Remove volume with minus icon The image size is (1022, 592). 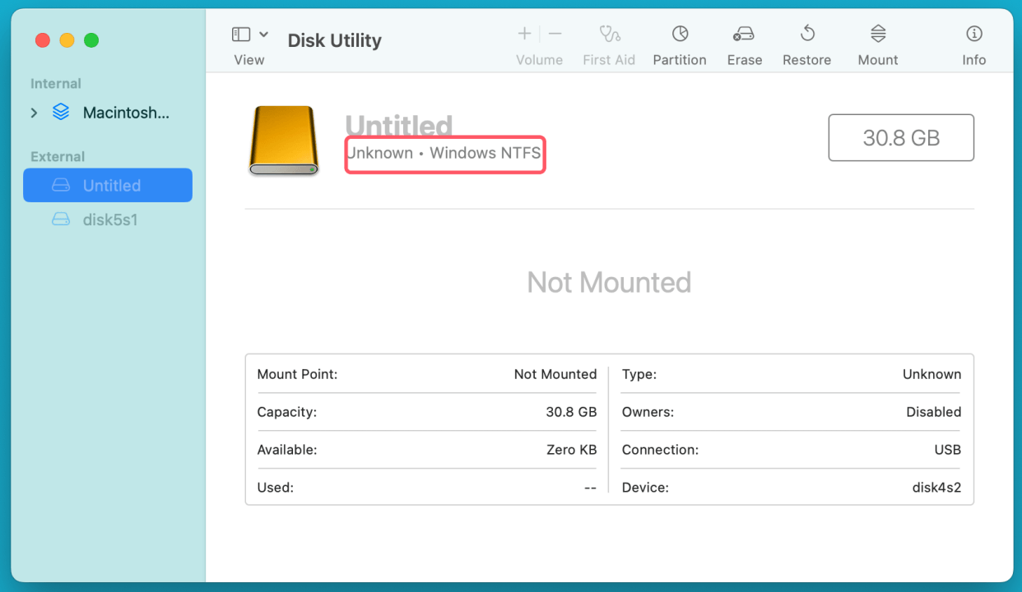[555, 34]
